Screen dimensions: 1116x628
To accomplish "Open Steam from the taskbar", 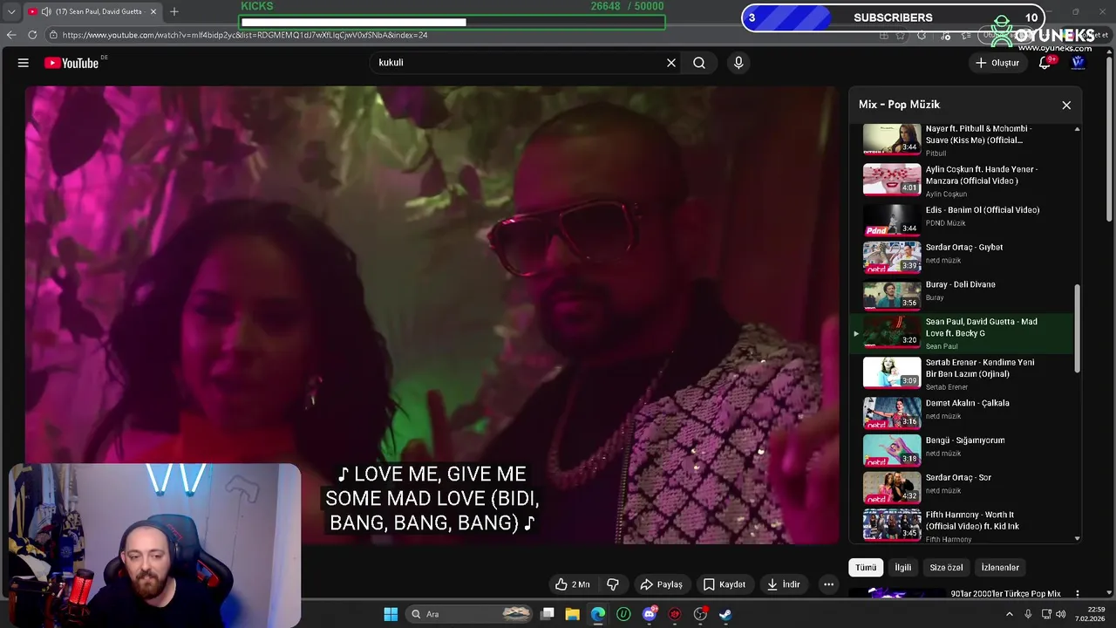I will point(725,614).
